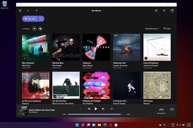
Task: Click the Yoshinori Hayashi artist name
Action: click(151, 66)
